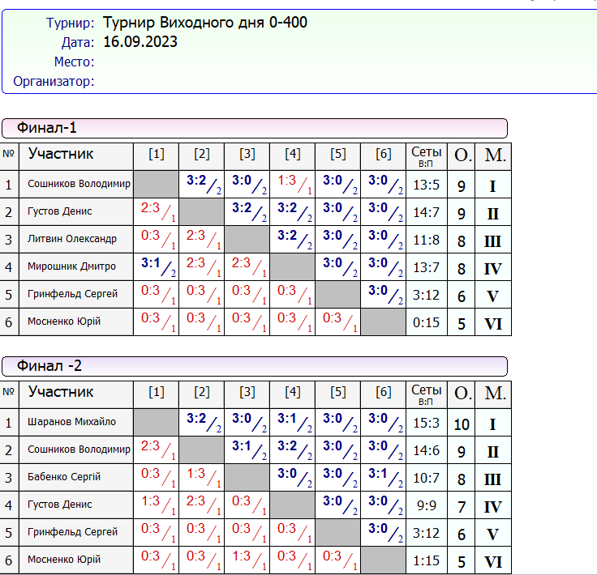The width and height of the screenshot is (597, 575).
Task: Open participant Шаранов Михайло
Action: click(72, 422)
